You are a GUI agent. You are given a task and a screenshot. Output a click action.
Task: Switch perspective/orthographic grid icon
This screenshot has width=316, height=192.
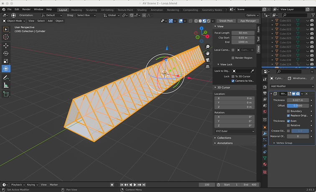point(207,67)
